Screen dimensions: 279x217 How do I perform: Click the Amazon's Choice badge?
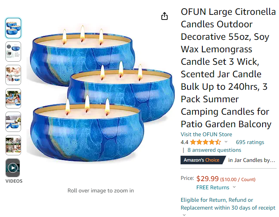pyautogui.click(x=202, y=160)
